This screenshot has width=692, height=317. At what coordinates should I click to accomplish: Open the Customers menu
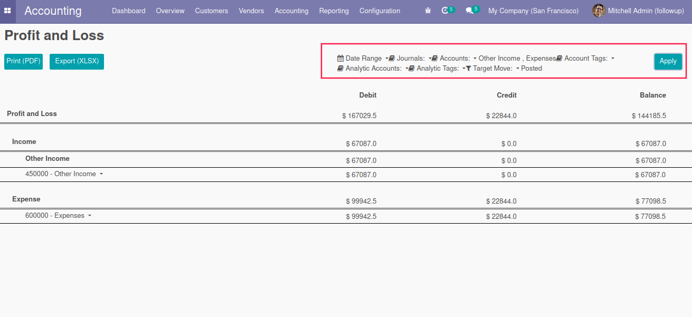click(x=212, y=11)
